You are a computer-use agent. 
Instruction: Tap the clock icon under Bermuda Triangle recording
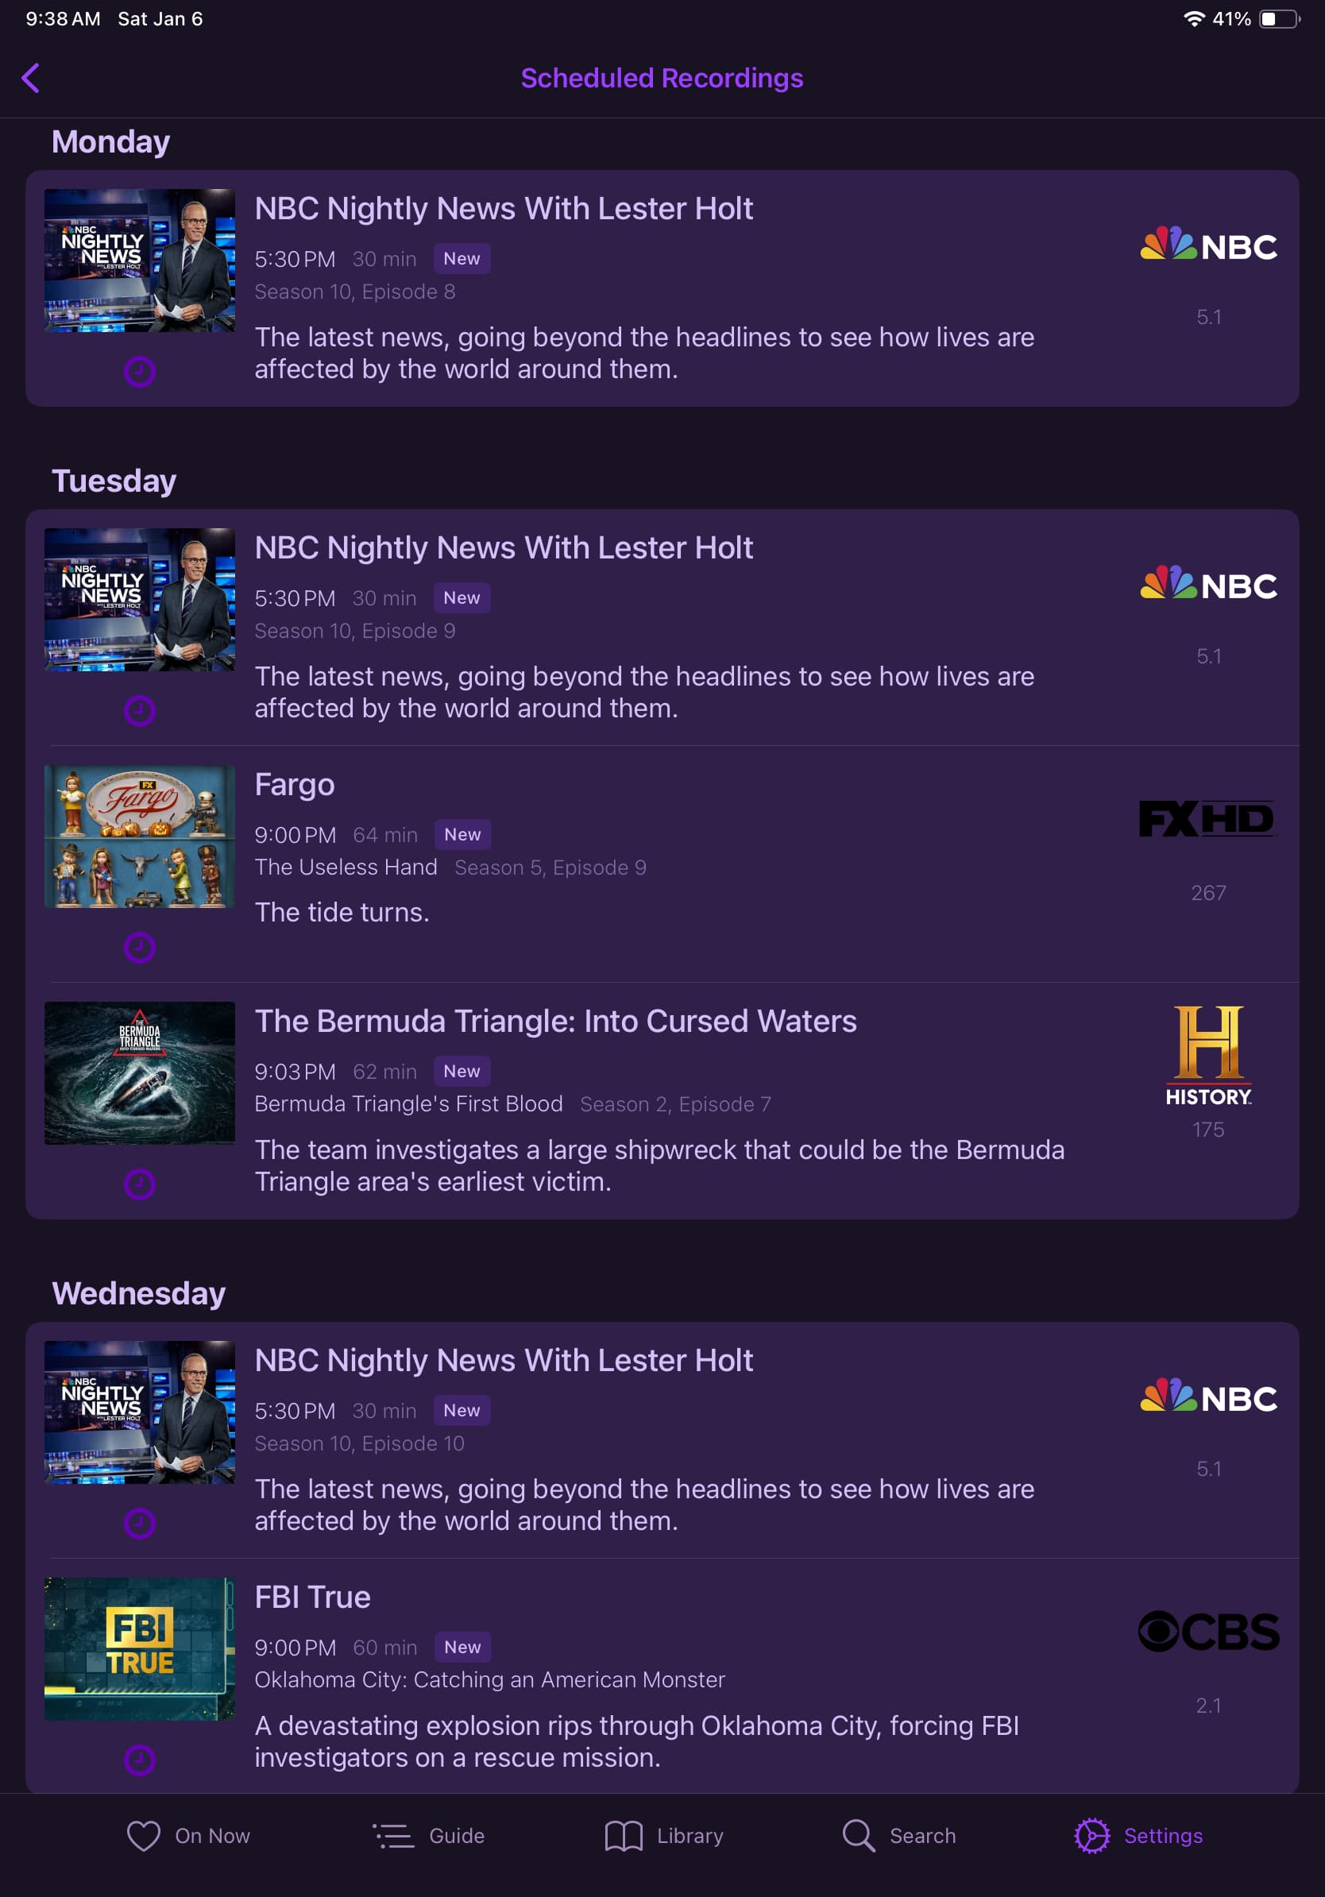tap(140, 1183)
